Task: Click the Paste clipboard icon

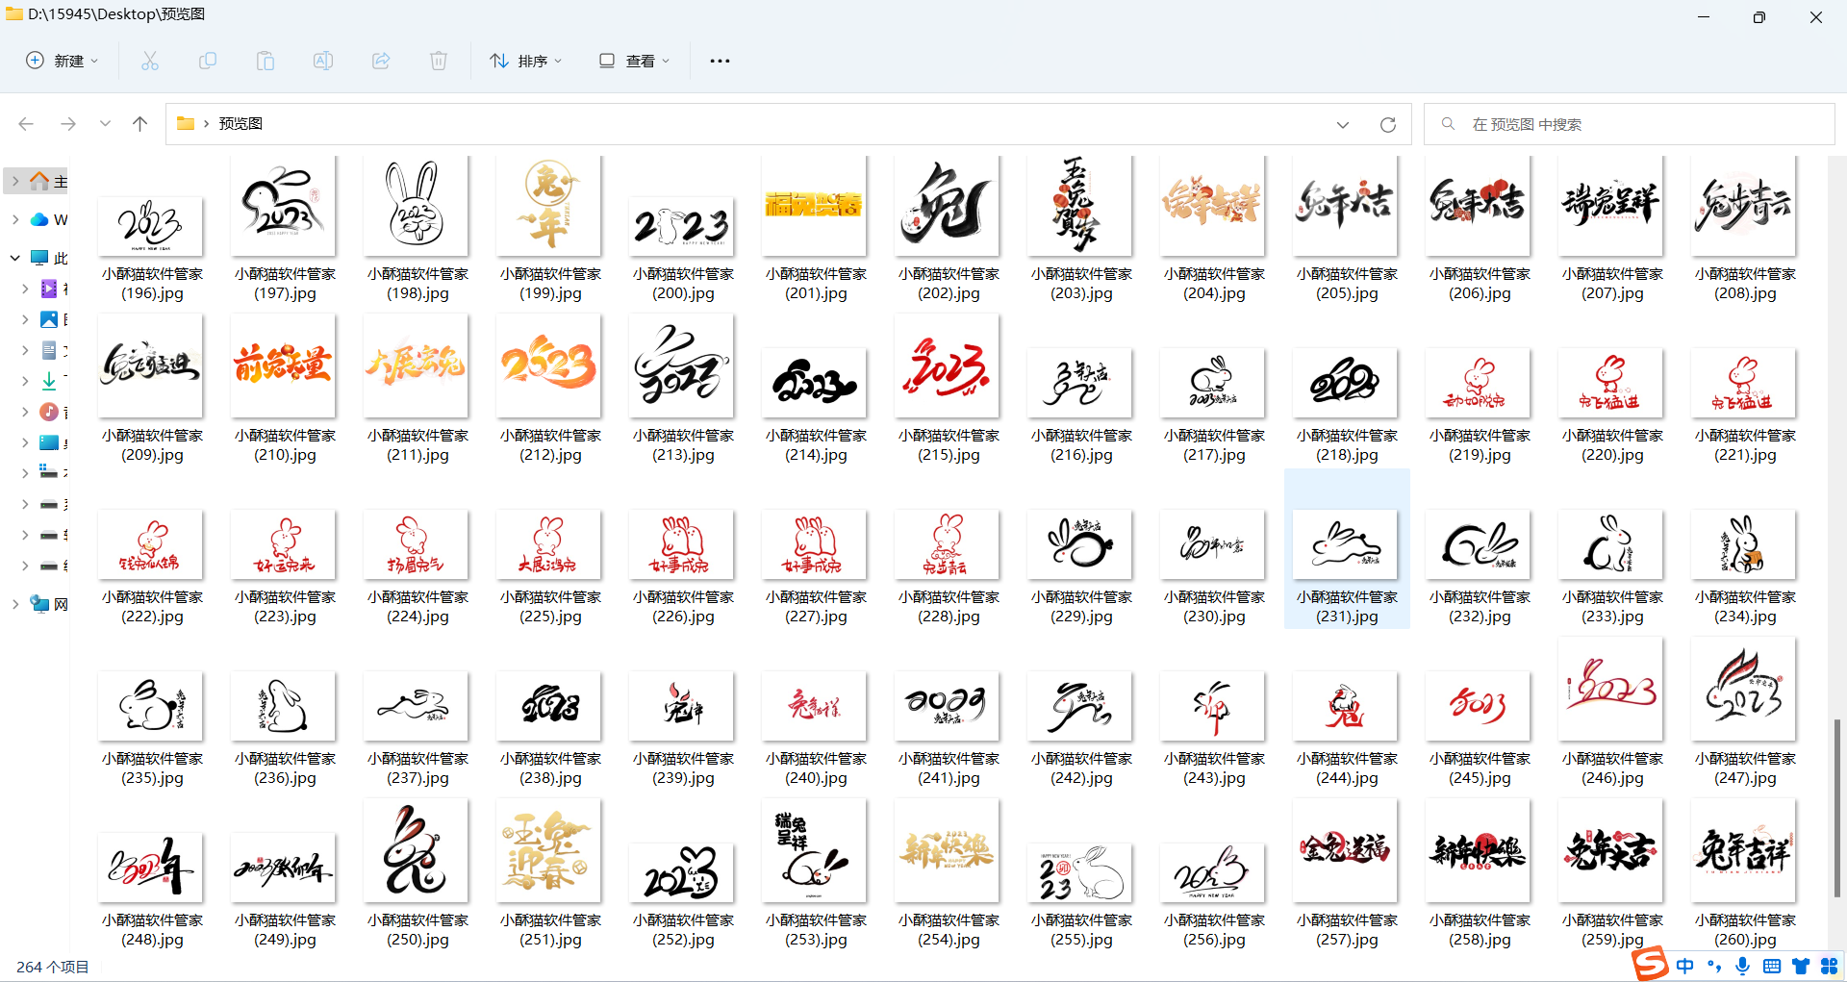Action: tap(266, 61)
